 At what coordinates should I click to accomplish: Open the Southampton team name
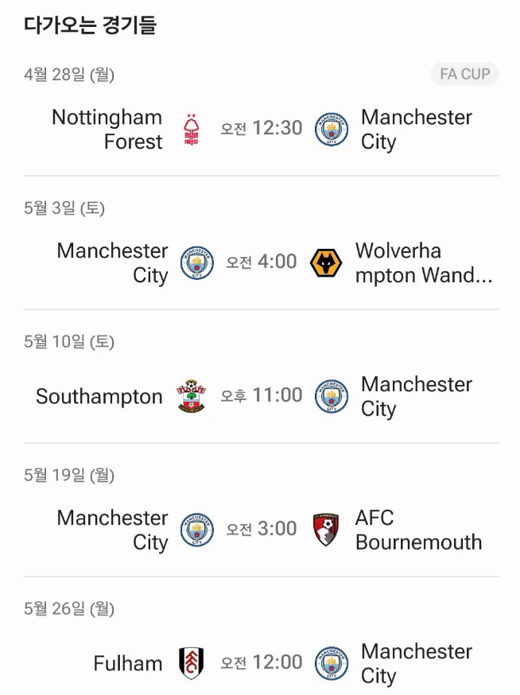pyautogui.click(x=99, y=396)
